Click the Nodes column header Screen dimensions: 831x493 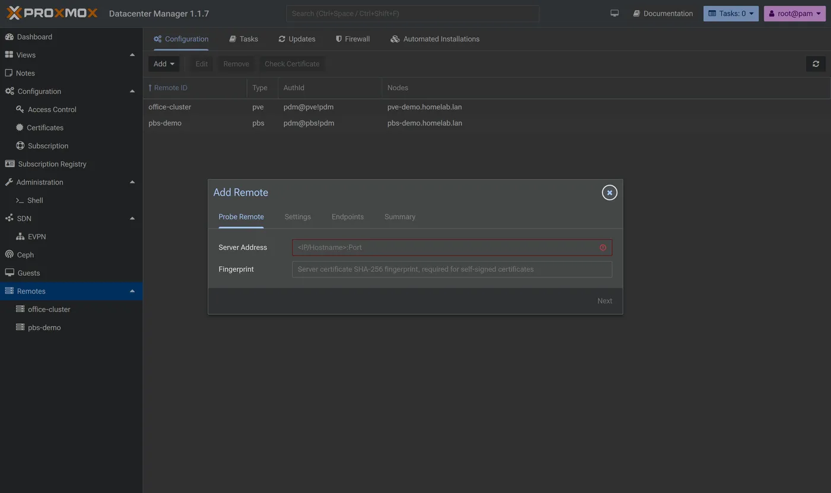coord(606,88)
